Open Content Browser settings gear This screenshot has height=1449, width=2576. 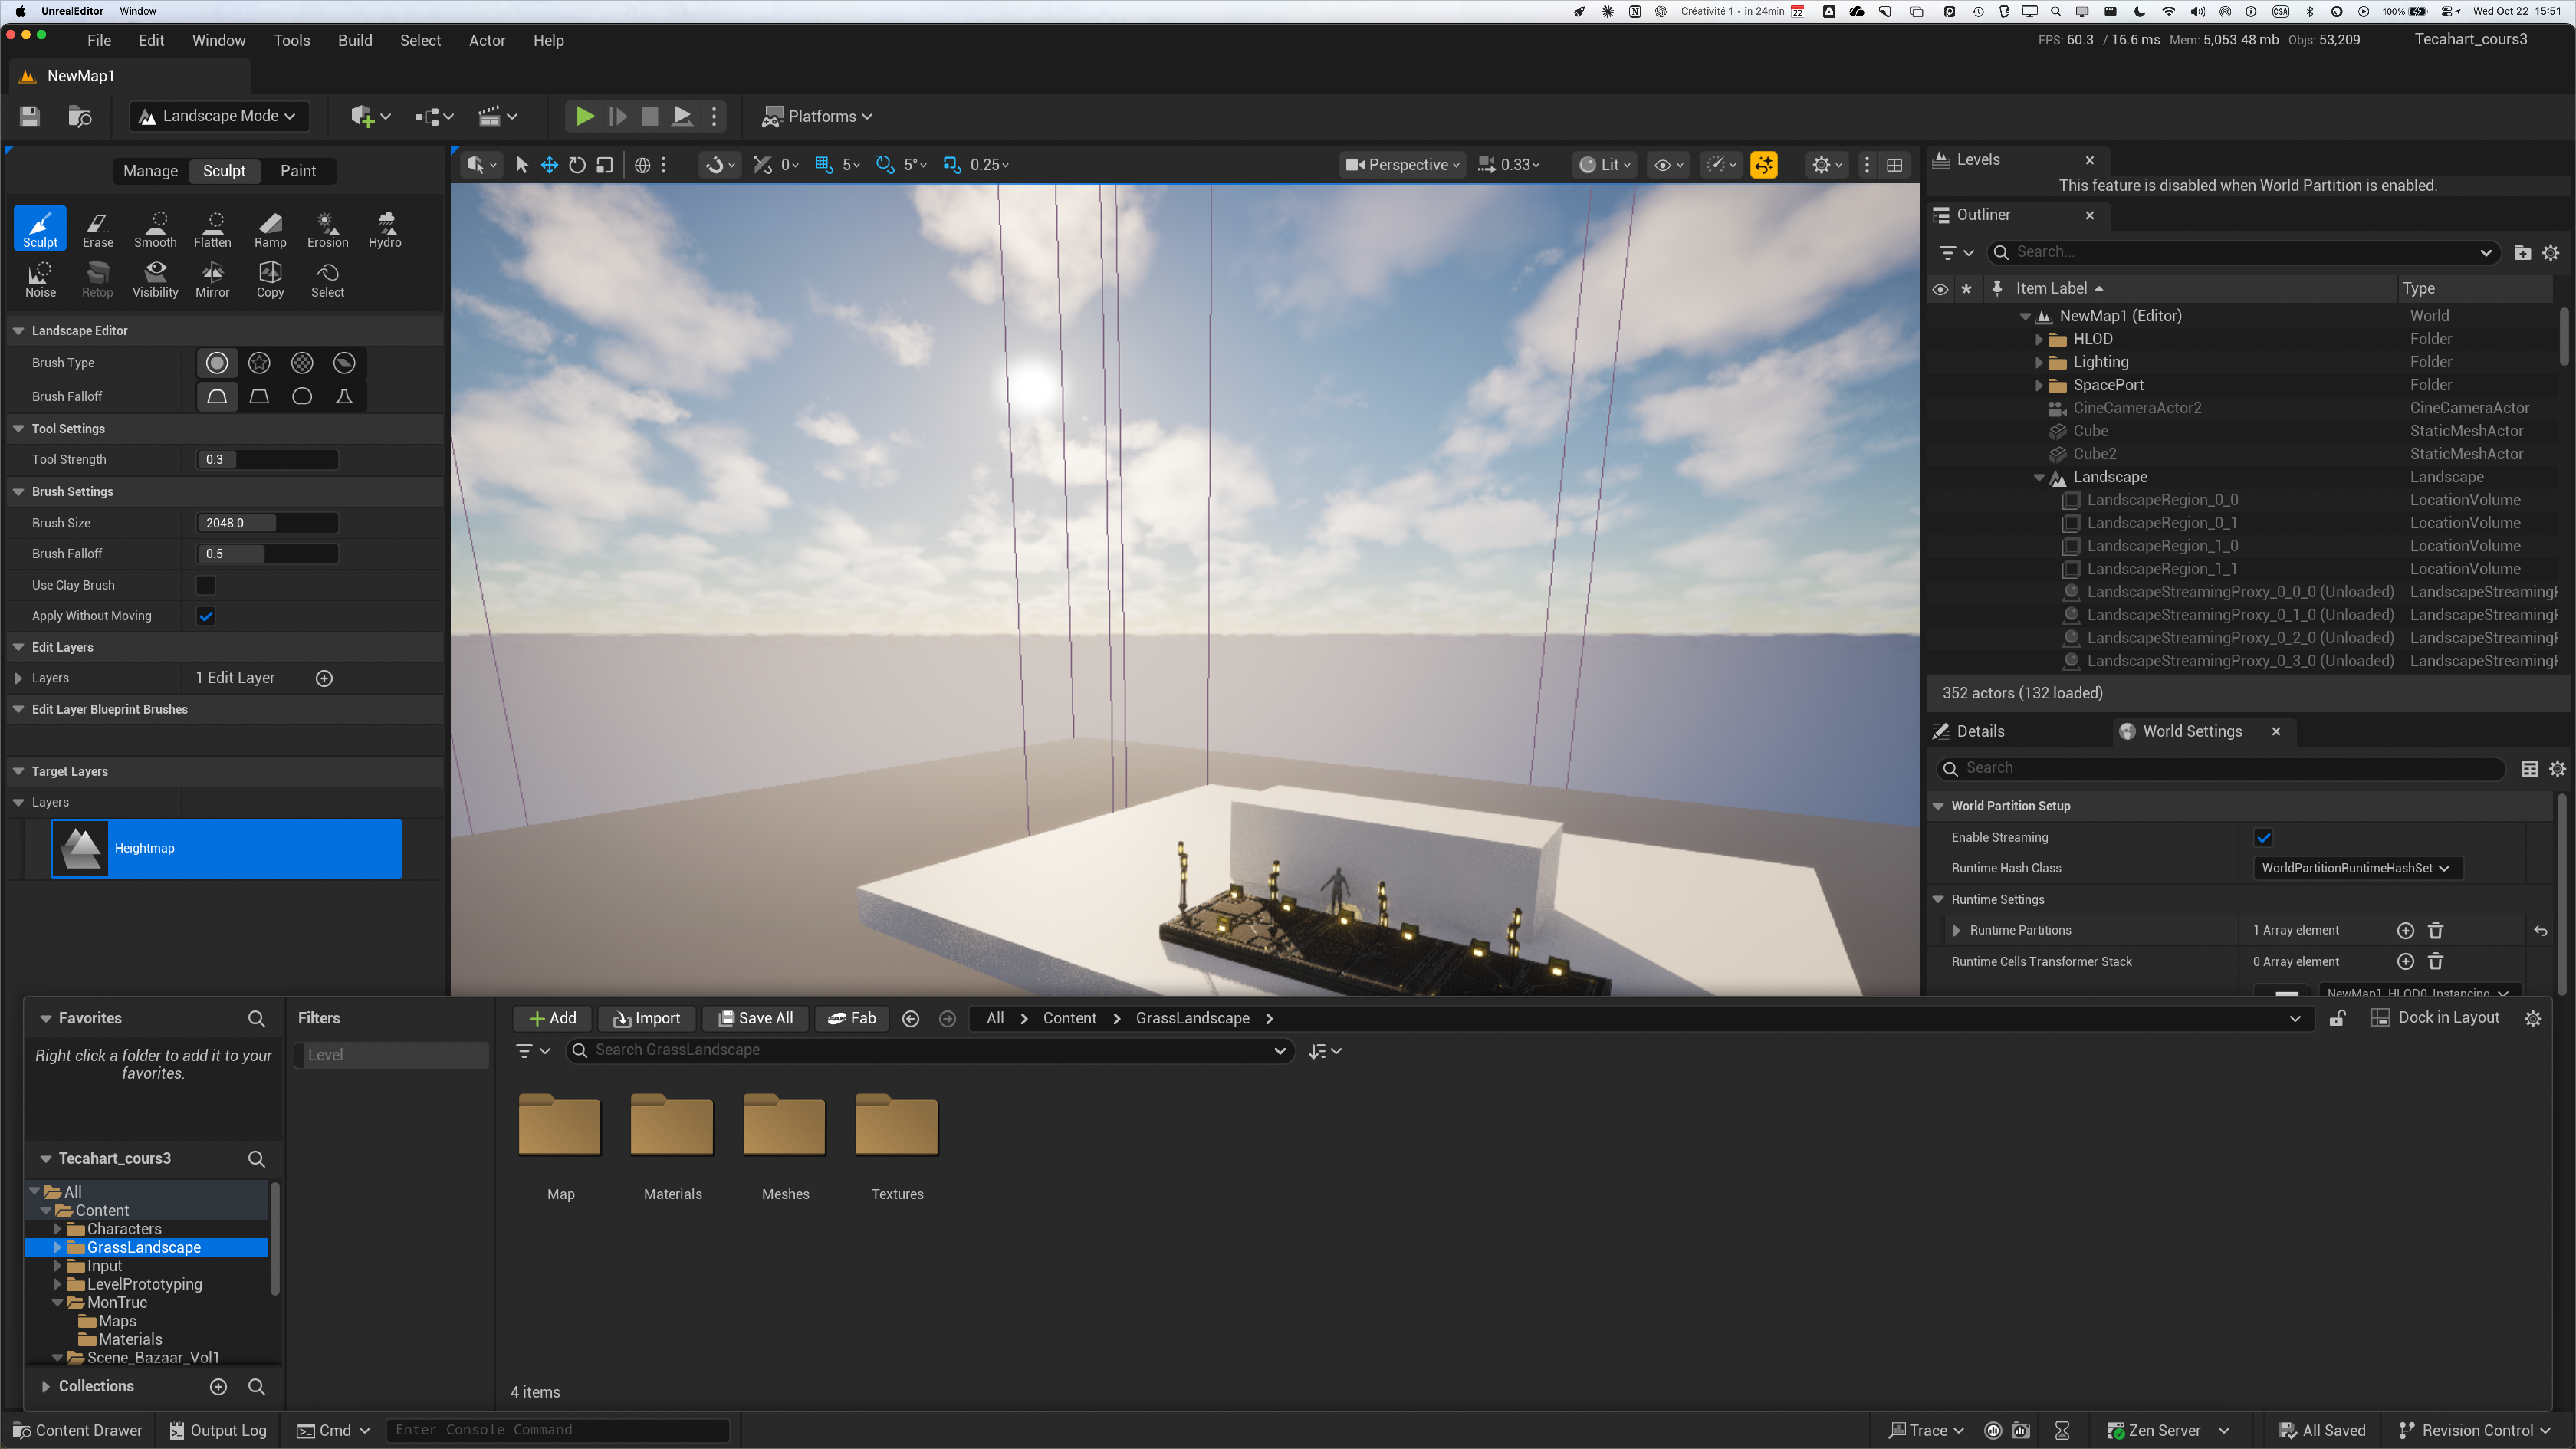click(2533, 1018)
